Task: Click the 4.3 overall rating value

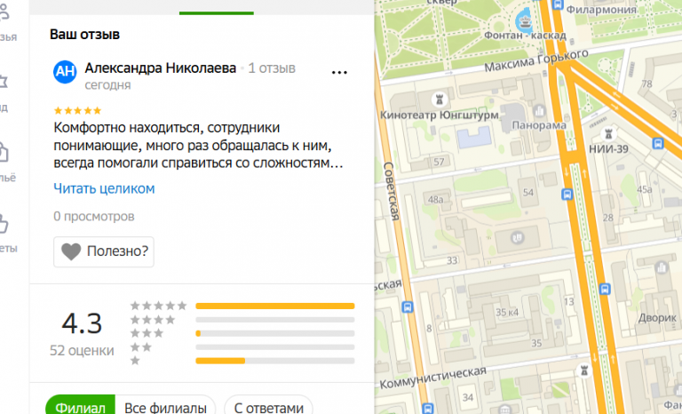Action: tap(82, 323)
